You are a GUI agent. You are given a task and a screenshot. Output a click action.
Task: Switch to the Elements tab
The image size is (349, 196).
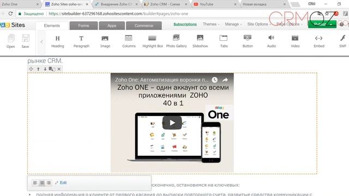[52, 26]
